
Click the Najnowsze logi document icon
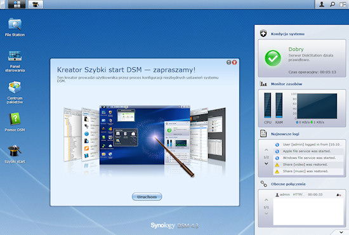click(x=263, y=133)
